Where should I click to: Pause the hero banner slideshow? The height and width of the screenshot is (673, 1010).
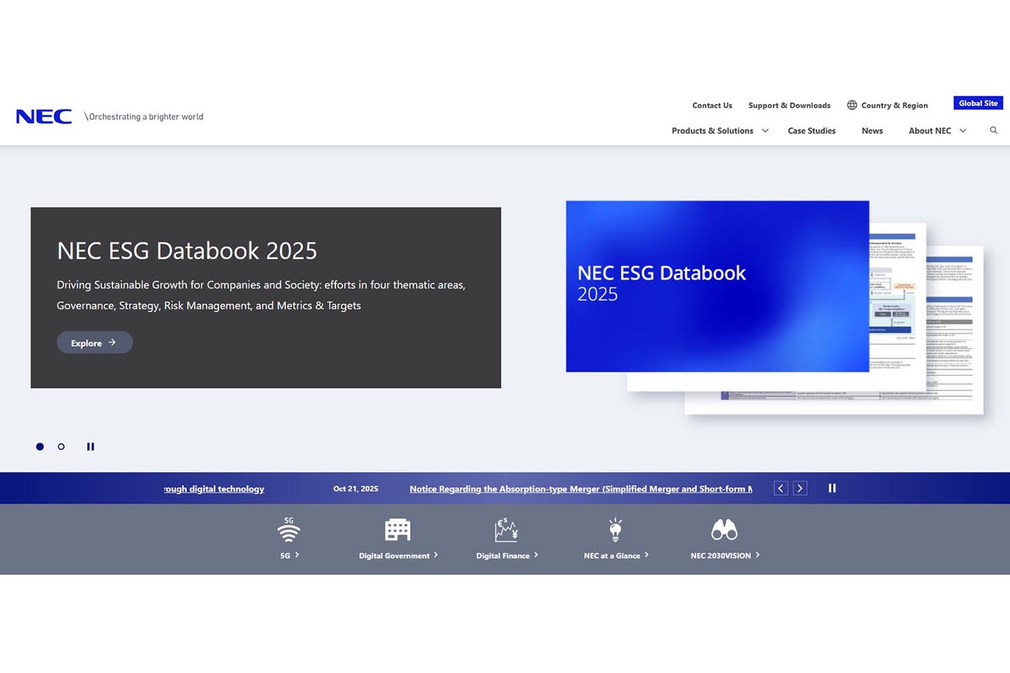pos(90,447)
